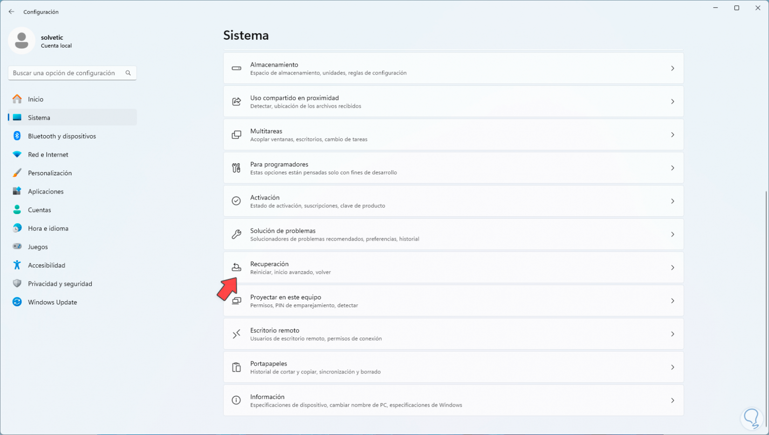Screen dimensions: 769x435
Task: Click the Solución de problemas wrench icon
Action: click(236, 235)
